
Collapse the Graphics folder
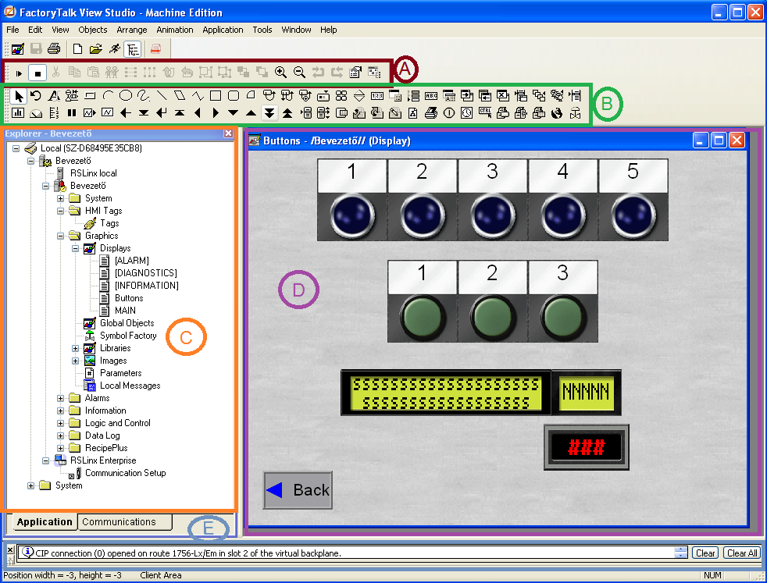click(61, 236)
